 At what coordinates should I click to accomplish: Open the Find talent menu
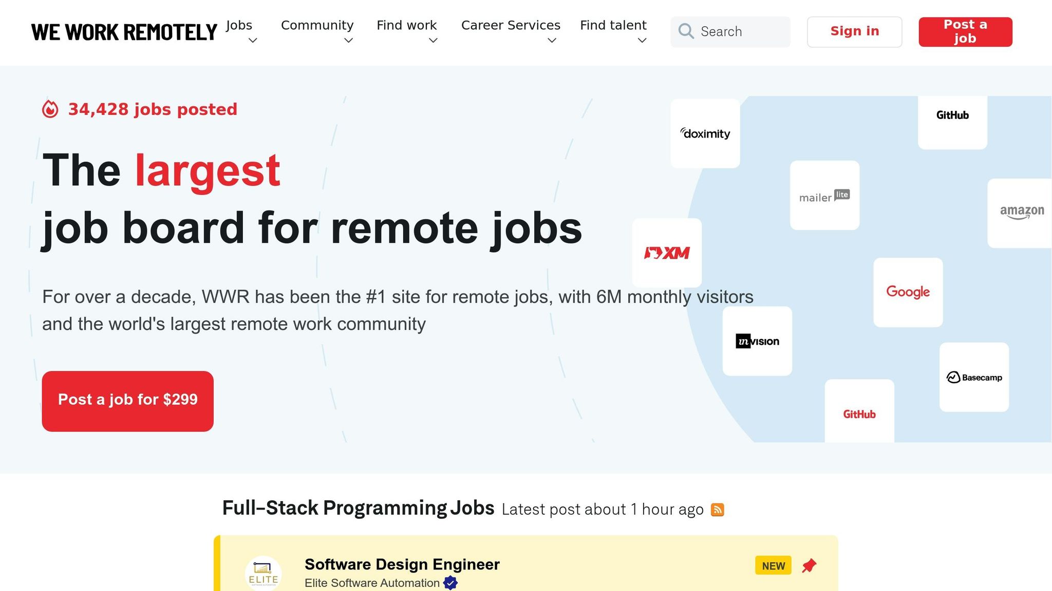point(613,26)
